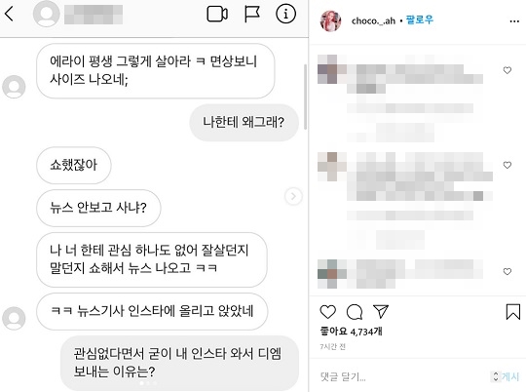Save the post with the bookmark icon
The image size is (526, 392).
[x=513, y=312]
